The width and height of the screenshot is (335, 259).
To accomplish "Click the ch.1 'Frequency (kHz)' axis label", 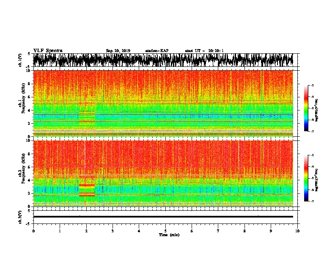I will click(x=23, y=99).
